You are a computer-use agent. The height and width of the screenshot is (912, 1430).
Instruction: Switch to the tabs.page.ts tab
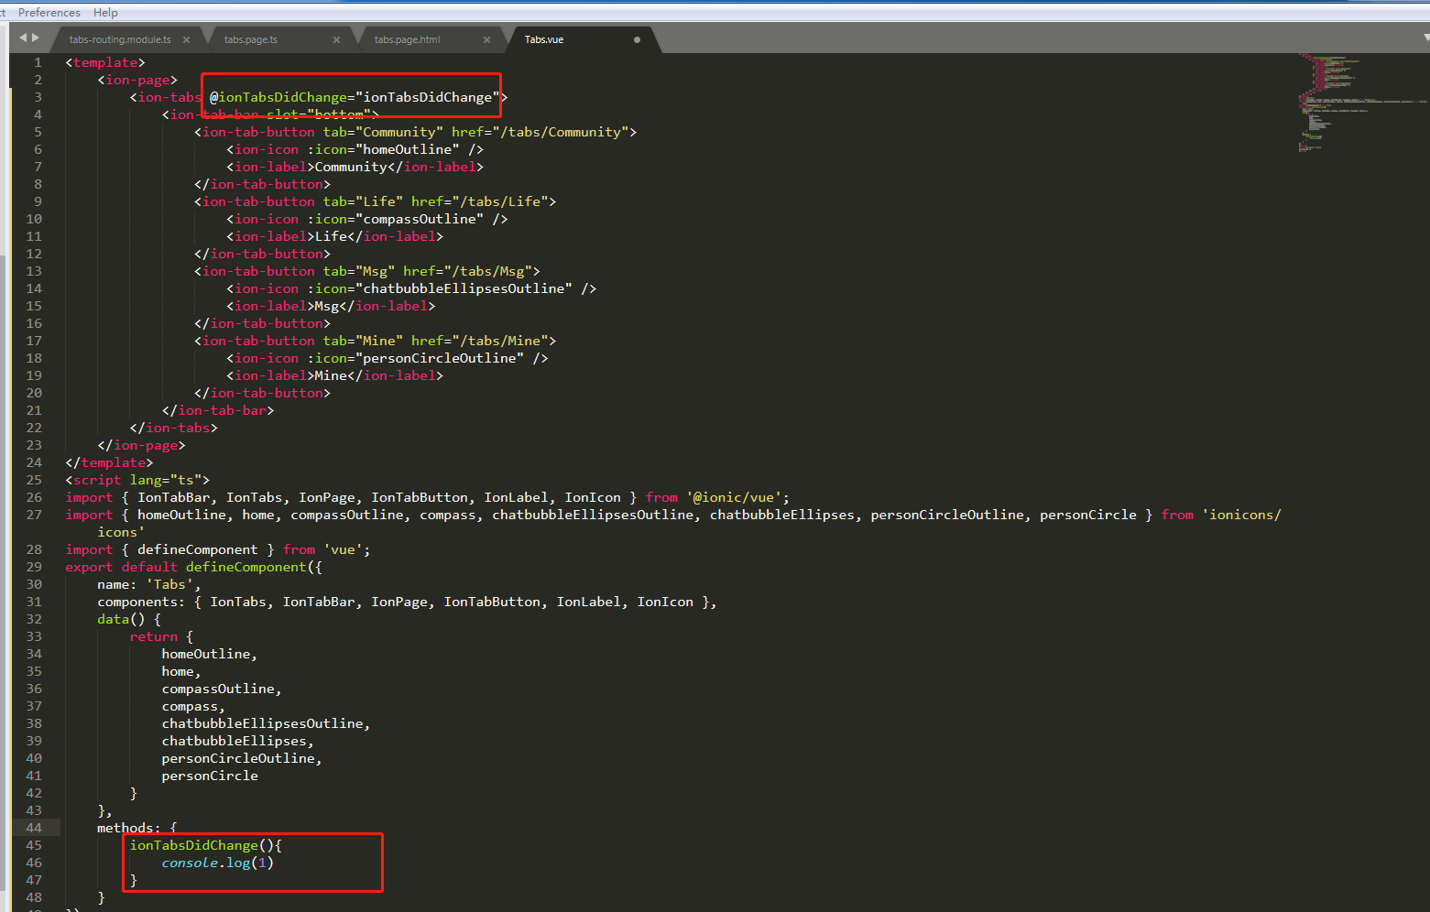pos(251,39)
